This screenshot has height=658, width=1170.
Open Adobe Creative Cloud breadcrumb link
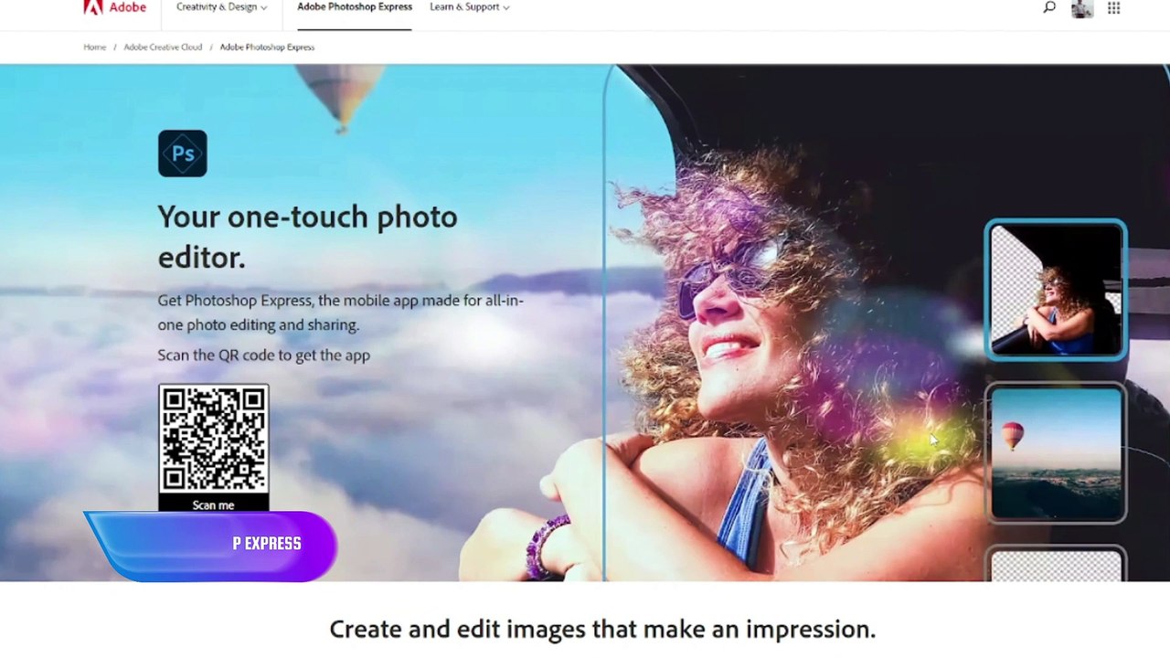(x=163, y=47)
